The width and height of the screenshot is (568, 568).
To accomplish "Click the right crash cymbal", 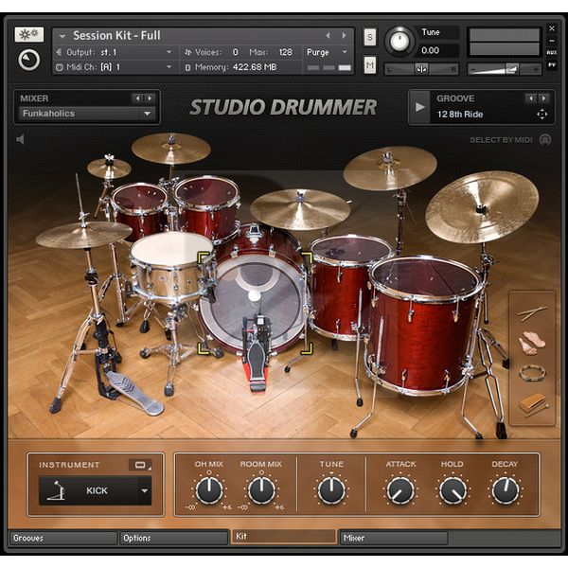I will [x=390, y=169].
